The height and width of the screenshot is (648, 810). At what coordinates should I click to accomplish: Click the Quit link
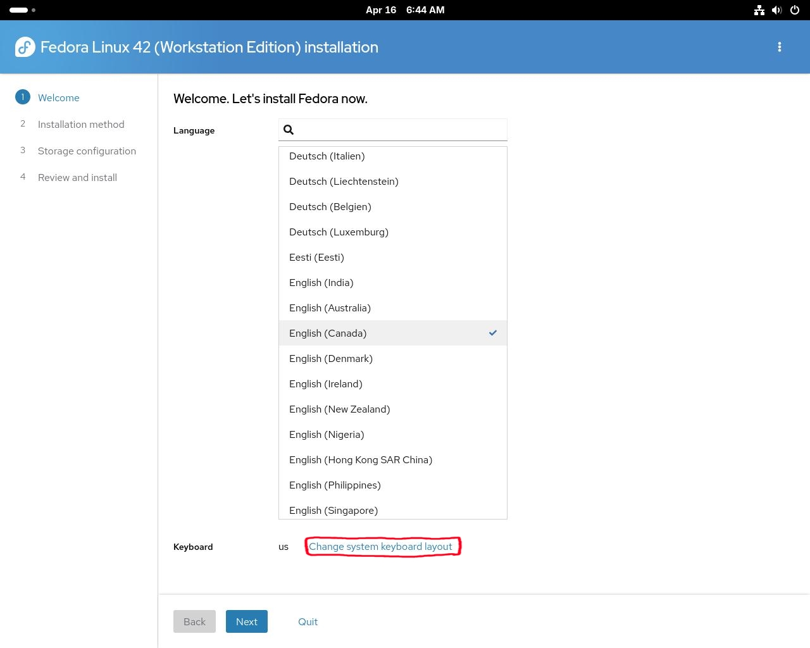click(x=308, y=622)
